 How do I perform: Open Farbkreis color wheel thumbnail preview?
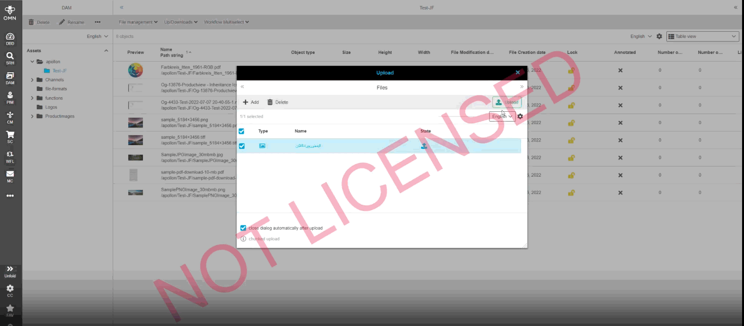coord(135,70)
